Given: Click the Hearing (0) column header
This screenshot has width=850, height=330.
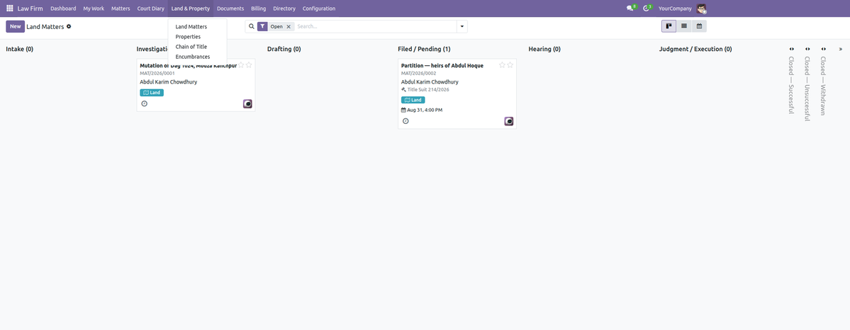Looking at the screenshot, I should (x=544, y=50).
